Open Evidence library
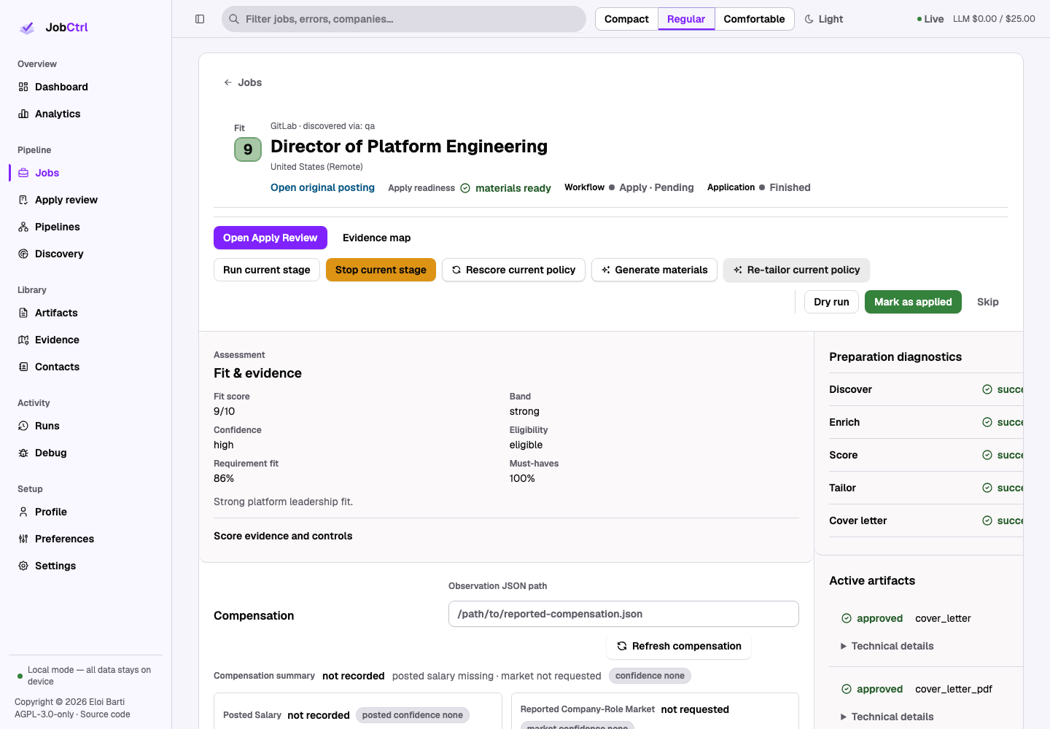 [57, 340]
